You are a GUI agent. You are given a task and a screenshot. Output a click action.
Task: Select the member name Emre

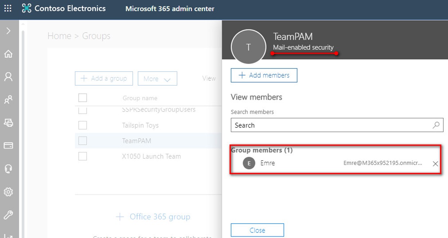click(268, 163)
